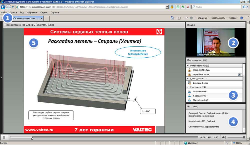Collapse the Участники (24) group

[188, 87]
